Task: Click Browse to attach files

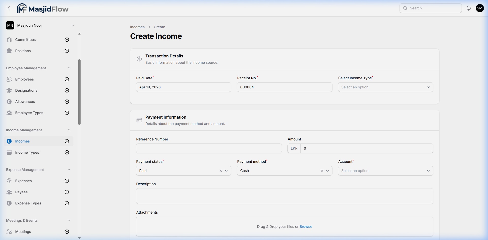Action: tap(306, 227)
